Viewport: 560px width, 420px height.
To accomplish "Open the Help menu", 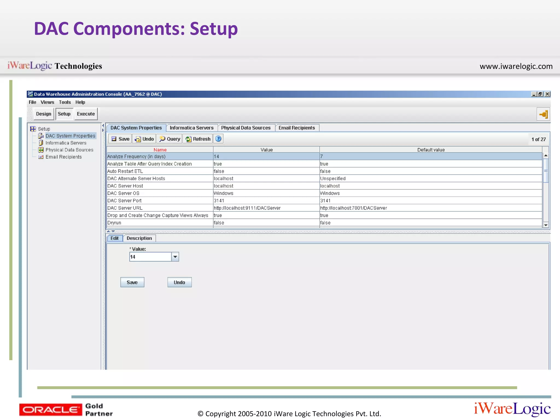I will click(x=80, y=102).
